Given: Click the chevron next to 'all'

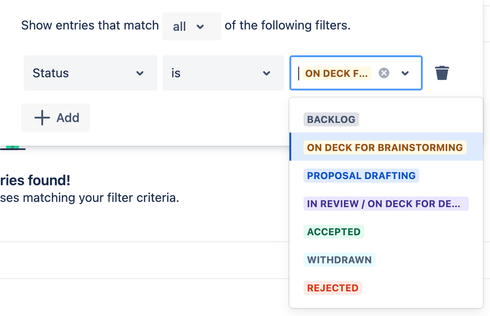Looking at the screenshot, I should tap(200, 26).
